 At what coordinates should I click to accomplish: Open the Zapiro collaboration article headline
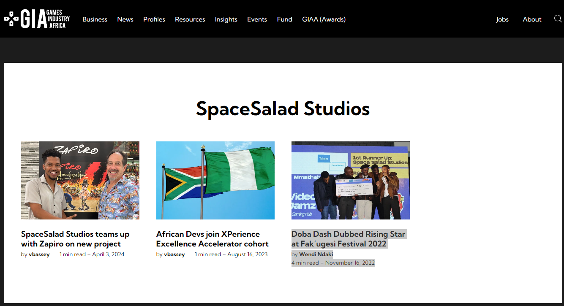[75, 238]
